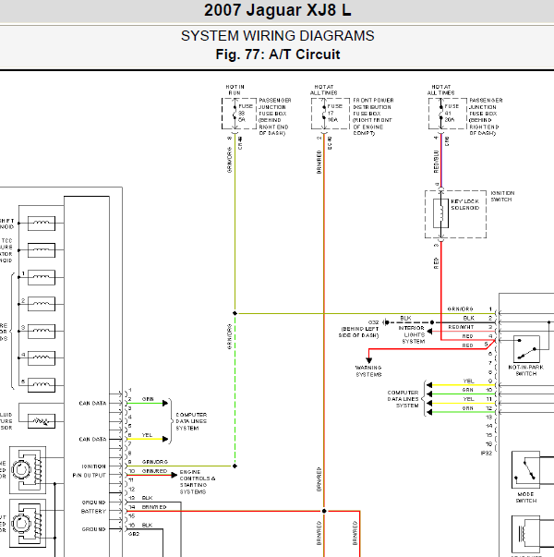Image resolution: width=554 pixels, height=557 pixels.
Task: Click the RED/BLU wire label
Action: tap(436, 162)
